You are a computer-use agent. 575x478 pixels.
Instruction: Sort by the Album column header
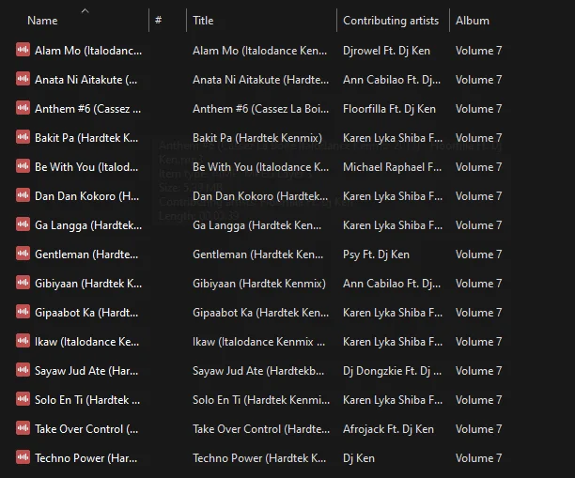(x=473, y=21)
